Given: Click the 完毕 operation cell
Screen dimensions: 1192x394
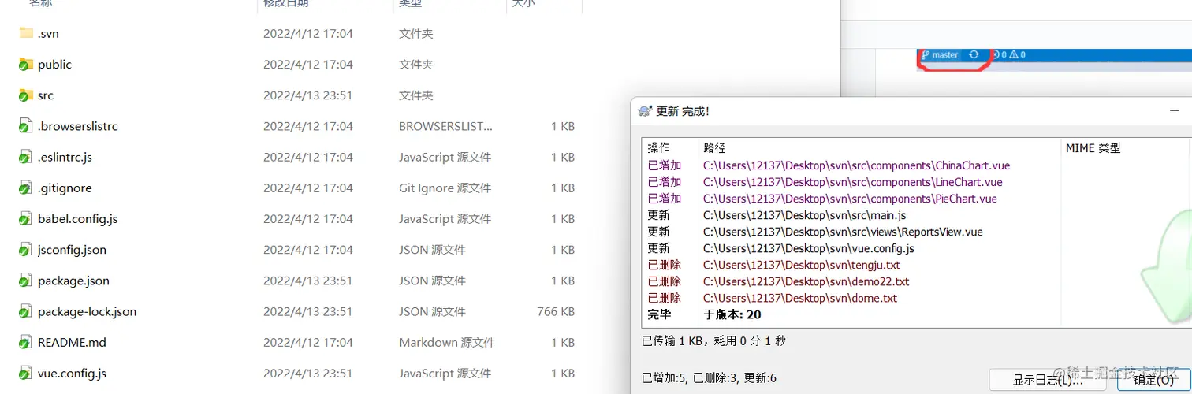Looking at the screenshot, I should tap(659, 314).
